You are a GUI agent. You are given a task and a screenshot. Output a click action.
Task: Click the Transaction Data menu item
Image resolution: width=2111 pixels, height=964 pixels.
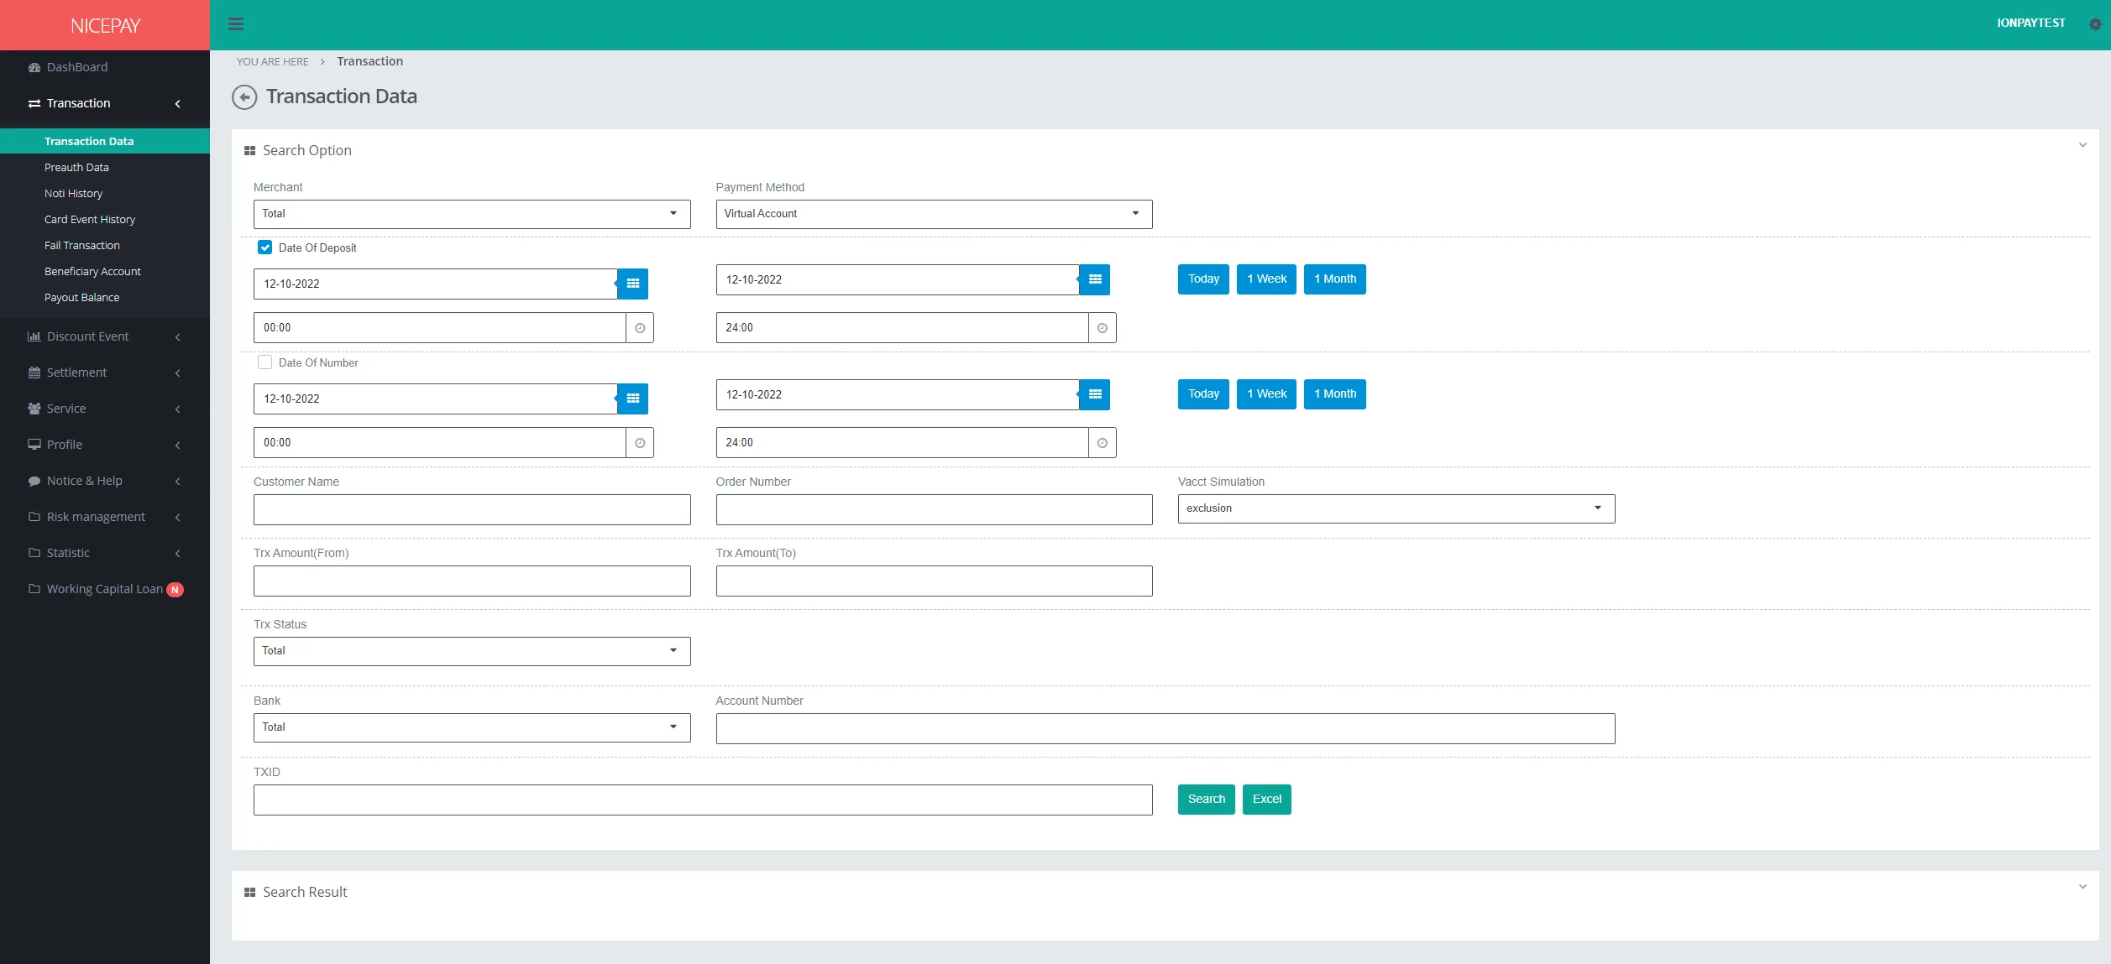pyautogui.click(x=89, y=140)
